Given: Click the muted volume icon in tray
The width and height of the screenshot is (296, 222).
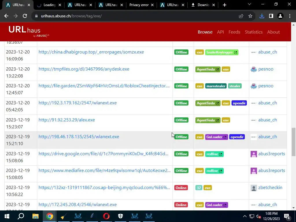Looking at the screenshot, I should [258, 216].
